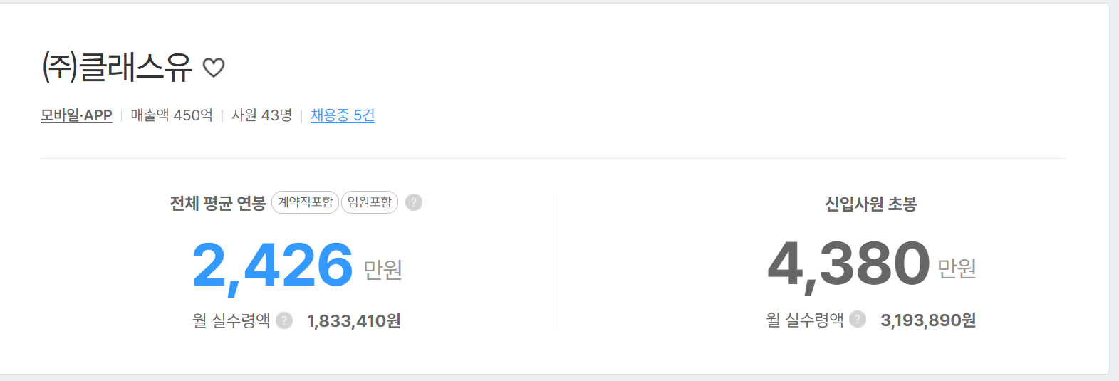
Task: Click 월 실수령액 label under 신입사원 초봉
Action: (804, 320)
